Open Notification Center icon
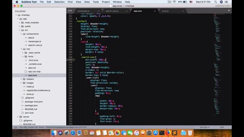The width and height of the screenshot is (244, 137). click(226, 2)
